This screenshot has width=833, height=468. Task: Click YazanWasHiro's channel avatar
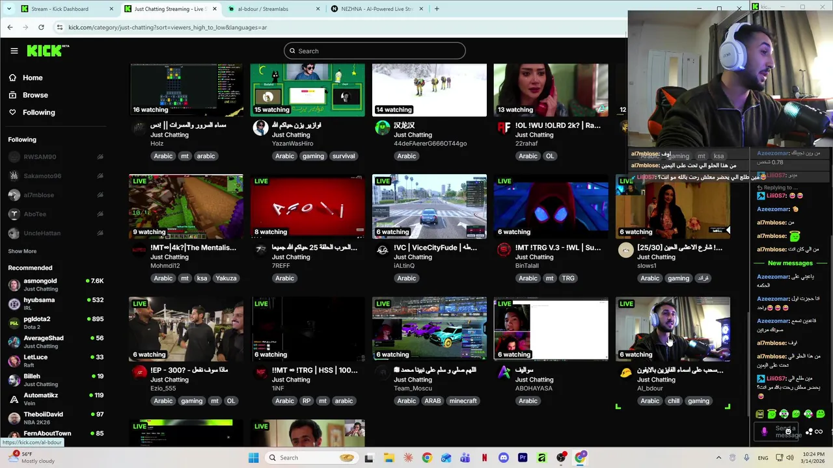[x=261, y=128]
